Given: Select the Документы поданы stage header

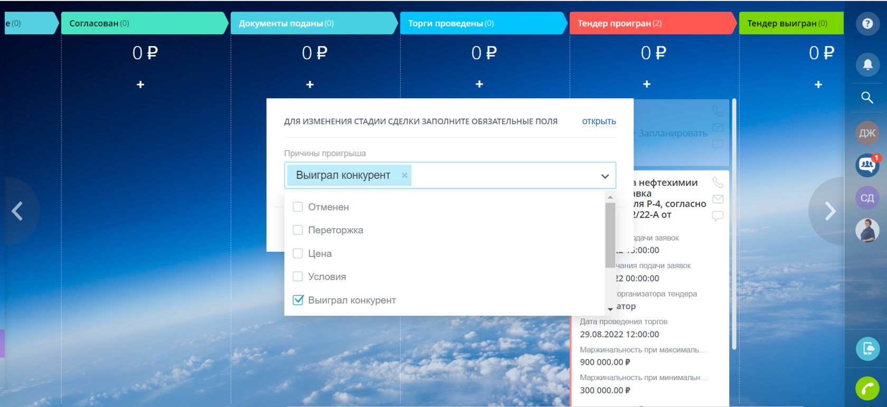Looking at the screenshot, I should (x=314, y=23).
